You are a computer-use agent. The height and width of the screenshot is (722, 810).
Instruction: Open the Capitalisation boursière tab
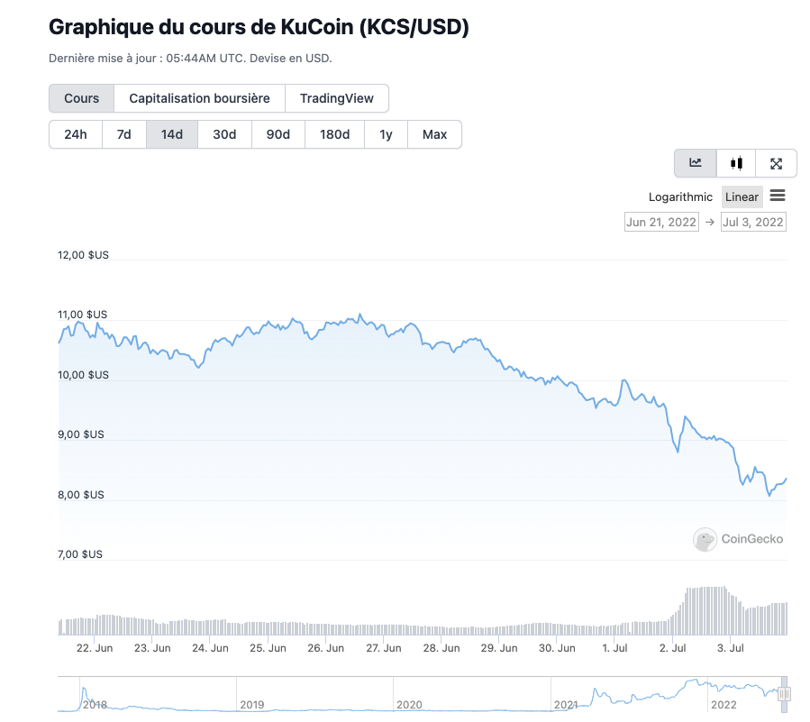click(199, 98)
